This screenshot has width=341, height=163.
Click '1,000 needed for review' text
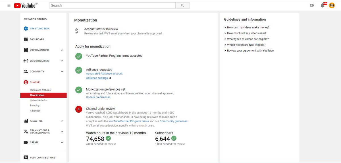point(170,144)
